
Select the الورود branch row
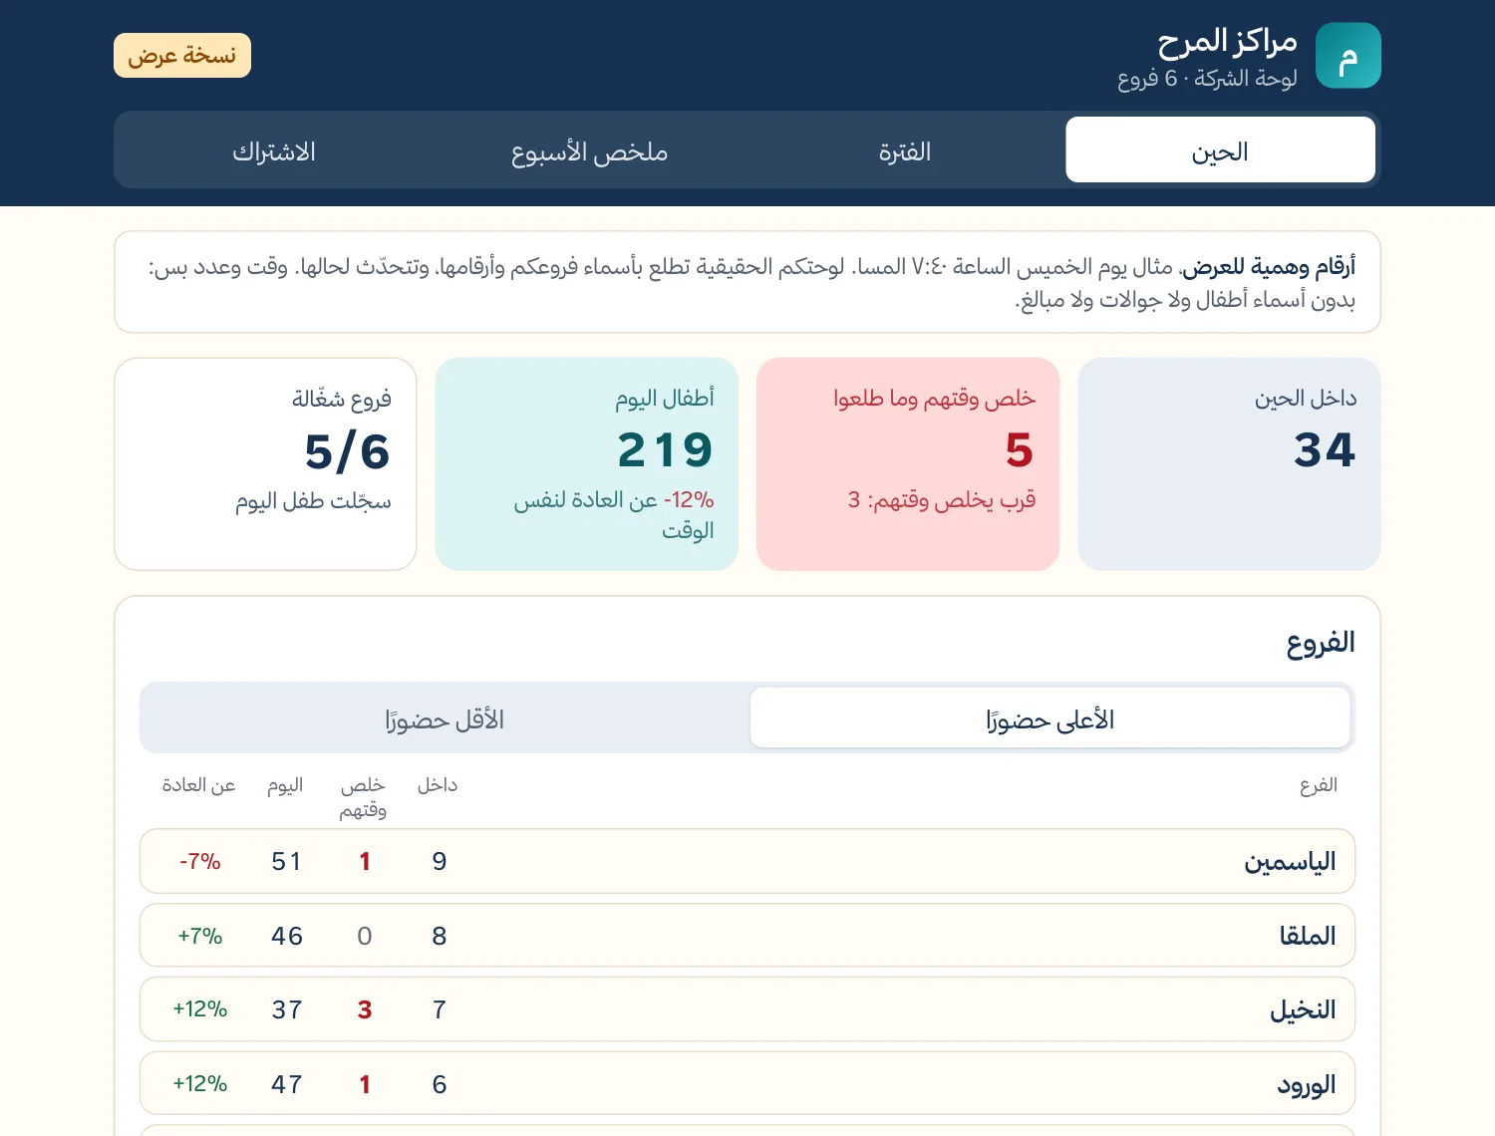coord(747,1083)
